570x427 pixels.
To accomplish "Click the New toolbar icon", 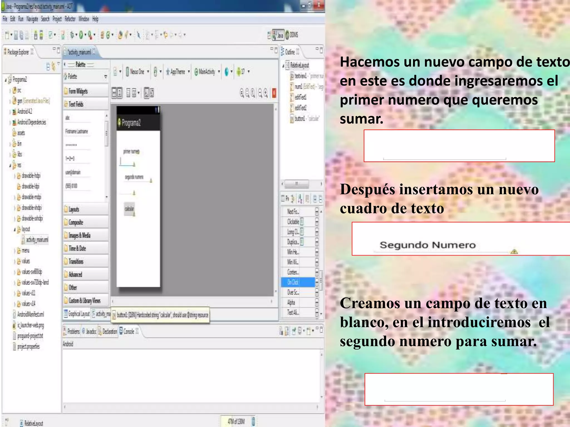I will 7,35.
